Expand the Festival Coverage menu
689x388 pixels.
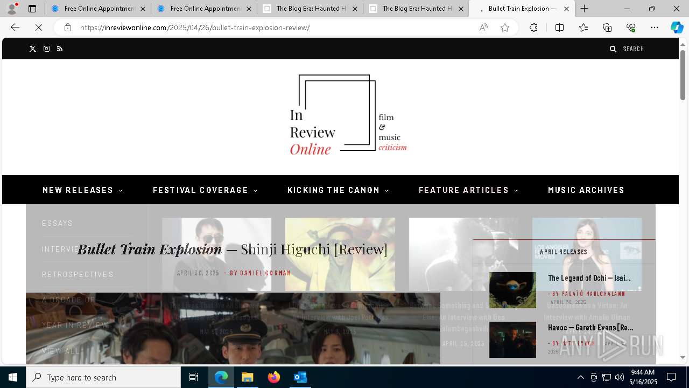(206, 190)
